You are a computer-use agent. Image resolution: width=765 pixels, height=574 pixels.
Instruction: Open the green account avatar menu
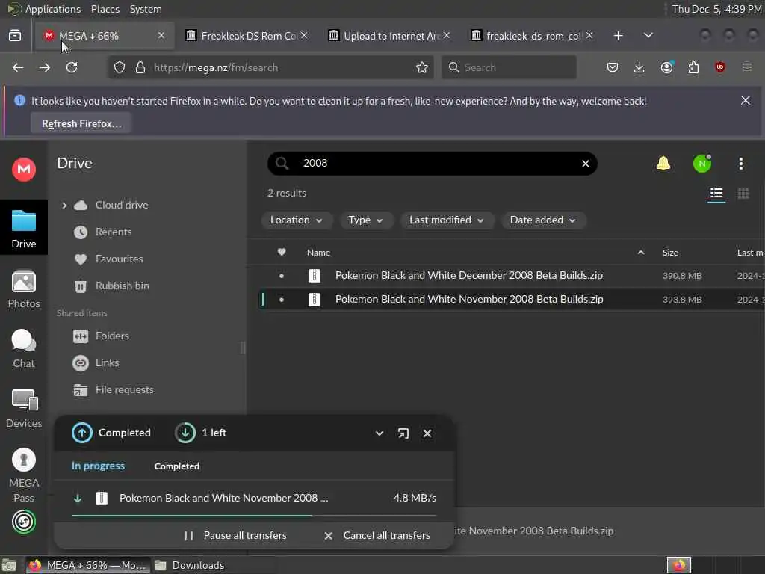pos(702,164)
